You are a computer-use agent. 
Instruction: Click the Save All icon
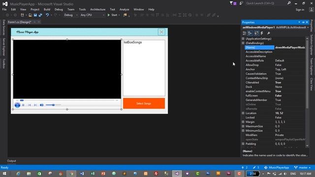40,15
